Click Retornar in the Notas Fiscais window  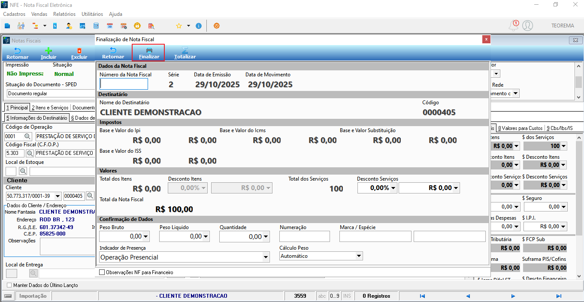click(x=18, y=53)
